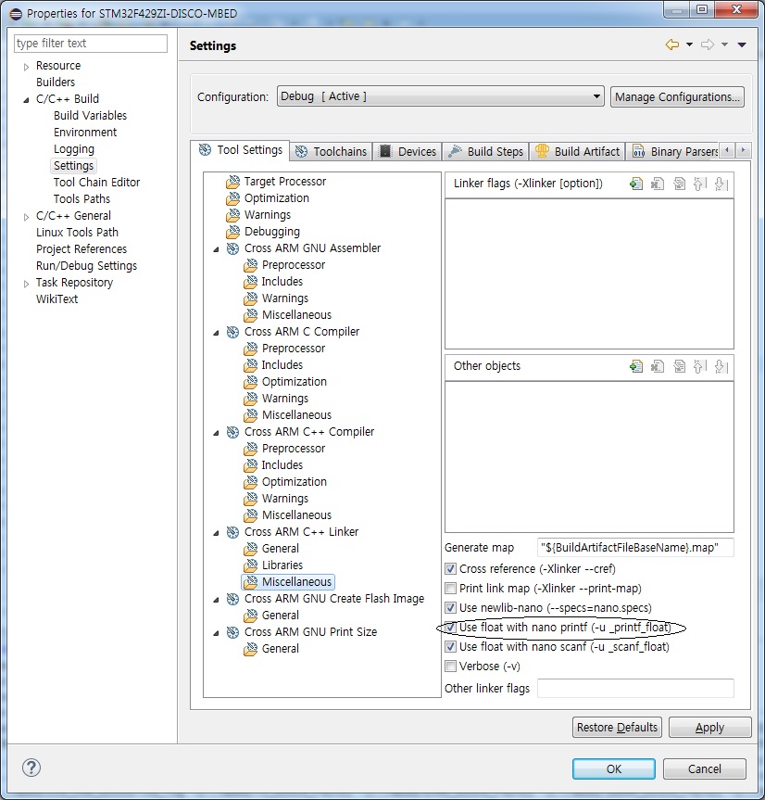765x800 pixels.
Task: Edit a linker flag entry
Action: tap(679, 184)
